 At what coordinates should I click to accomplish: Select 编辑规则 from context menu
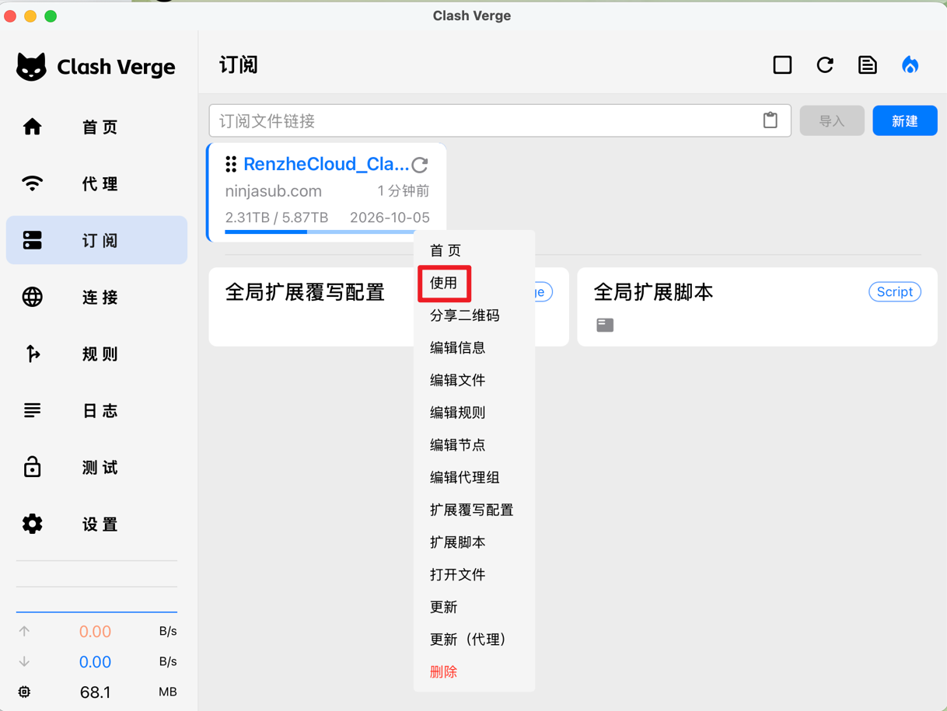coord(474,413)
